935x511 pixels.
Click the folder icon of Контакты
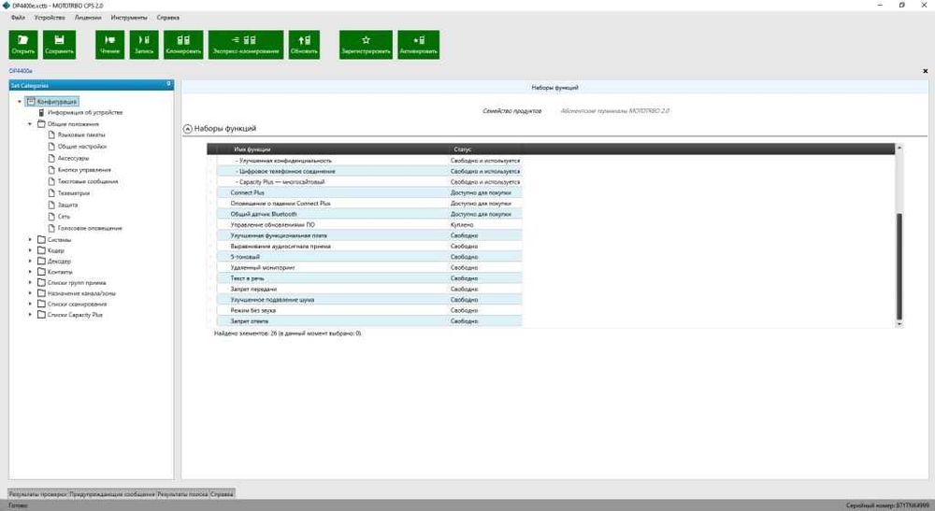tap(41, 272)
